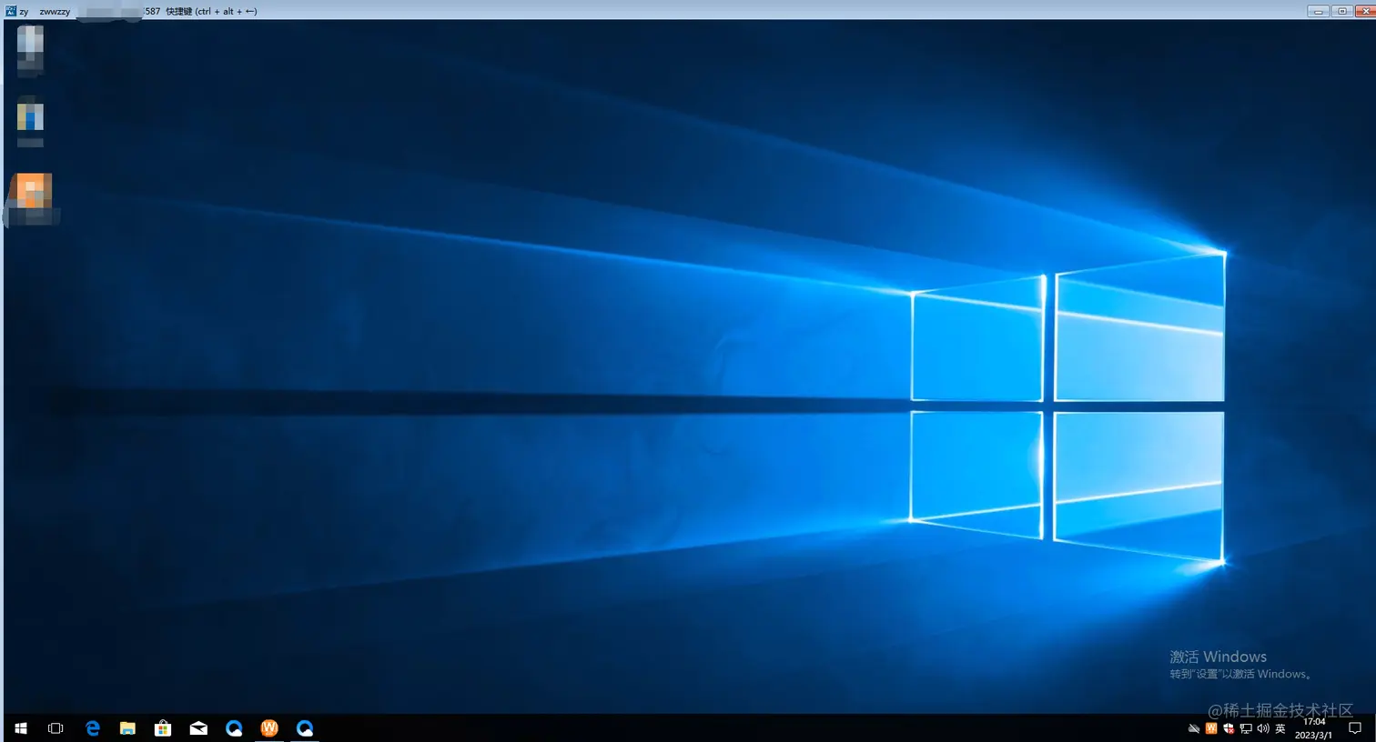Open File Explorer from the taskbar

(127, 728)
